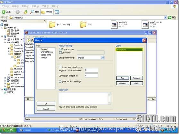Click the Connection limit per IP field
Image resolution: width=179 pixels, height=134 pixels.
click(x=91, y=75)
